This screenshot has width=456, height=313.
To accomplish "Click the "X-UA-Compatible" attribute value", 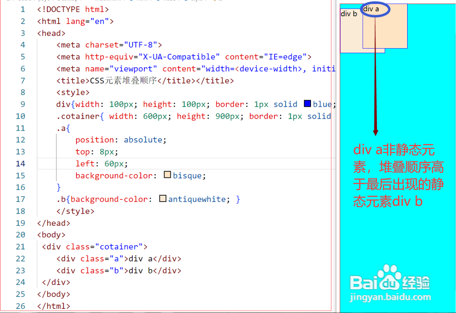I will tap(179, 57).
